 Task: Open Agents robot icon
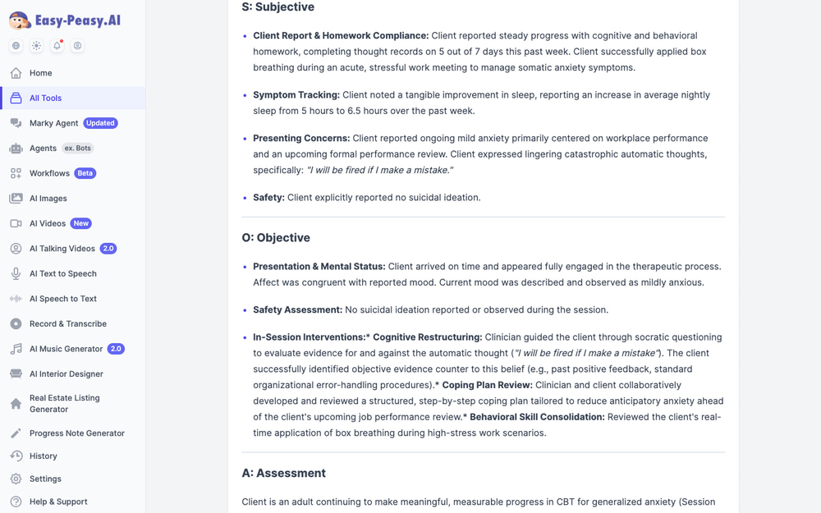(x=16, y=148)
